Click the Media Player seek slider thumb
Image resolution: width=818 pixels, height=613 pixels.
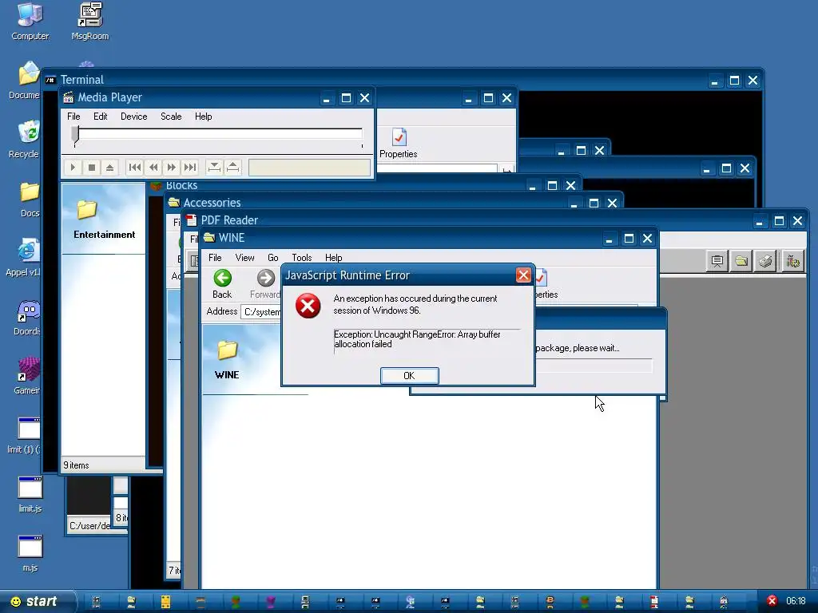coord(76,134)
